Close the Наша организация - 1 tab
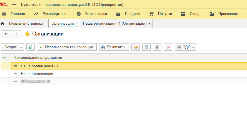Screen dimensions: 247x128 click(149, 24)
